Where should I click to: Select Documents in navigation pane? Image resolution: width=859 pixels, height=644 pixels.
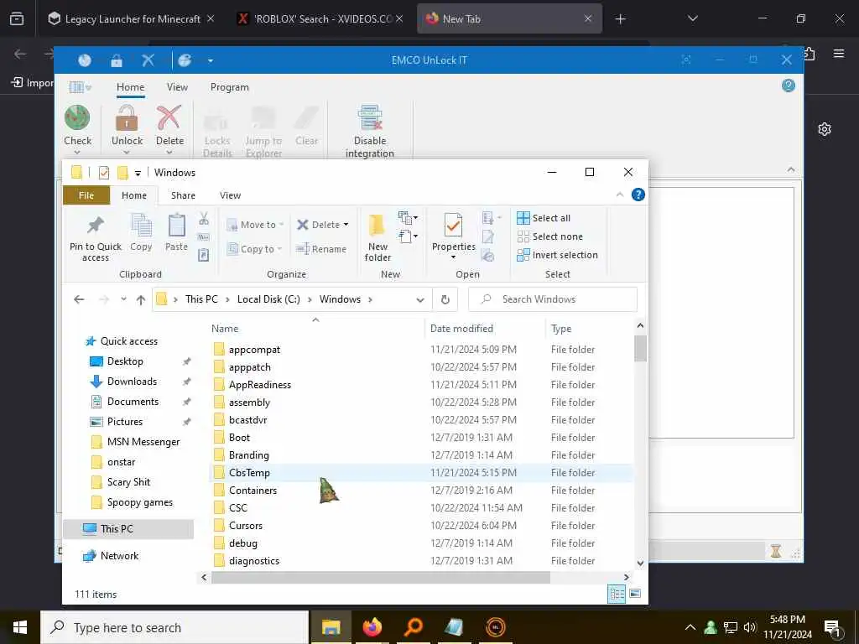(133, 402)
